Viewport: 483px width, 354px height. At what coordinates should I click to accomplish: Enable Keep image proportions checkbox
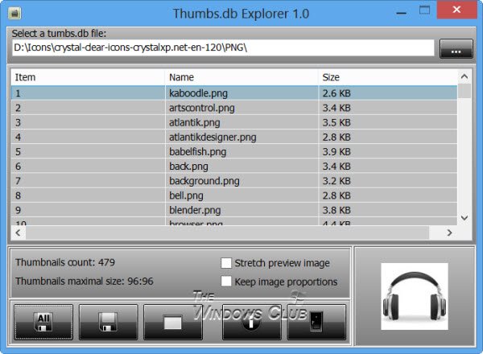pyautogui.click(x=226, y=282)
